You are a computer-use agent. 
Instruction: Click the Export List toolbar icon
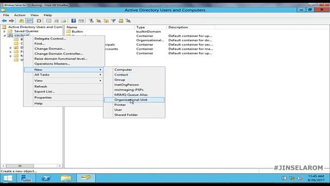(63, 21)
